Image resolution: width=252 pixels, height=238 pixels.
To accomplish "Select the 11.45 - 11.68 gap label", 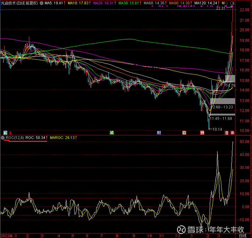I will [x=221, y=119].
